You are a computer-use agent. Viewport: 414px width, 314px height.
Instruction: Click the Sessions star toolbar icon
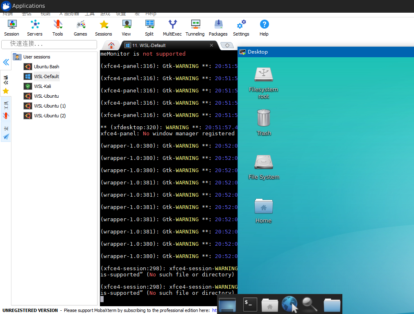pyautogui.click(x=104, y=28)
